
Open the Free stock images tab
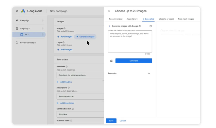186,19
